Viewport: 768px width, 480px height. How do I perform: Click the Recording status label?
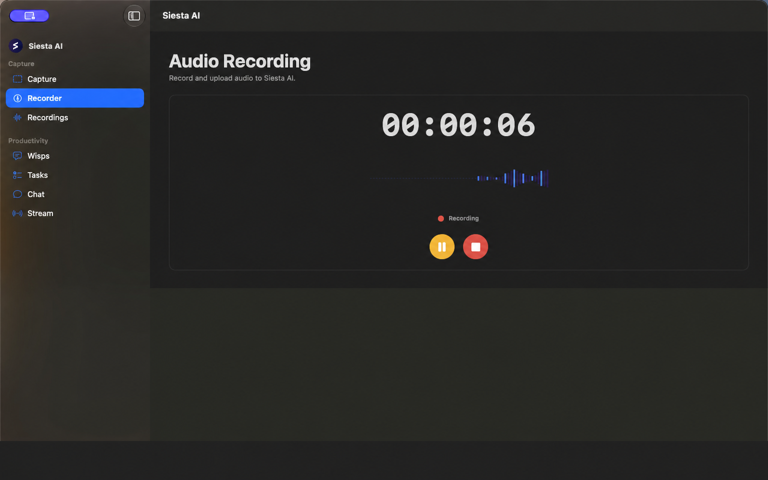tap(463, 218)
